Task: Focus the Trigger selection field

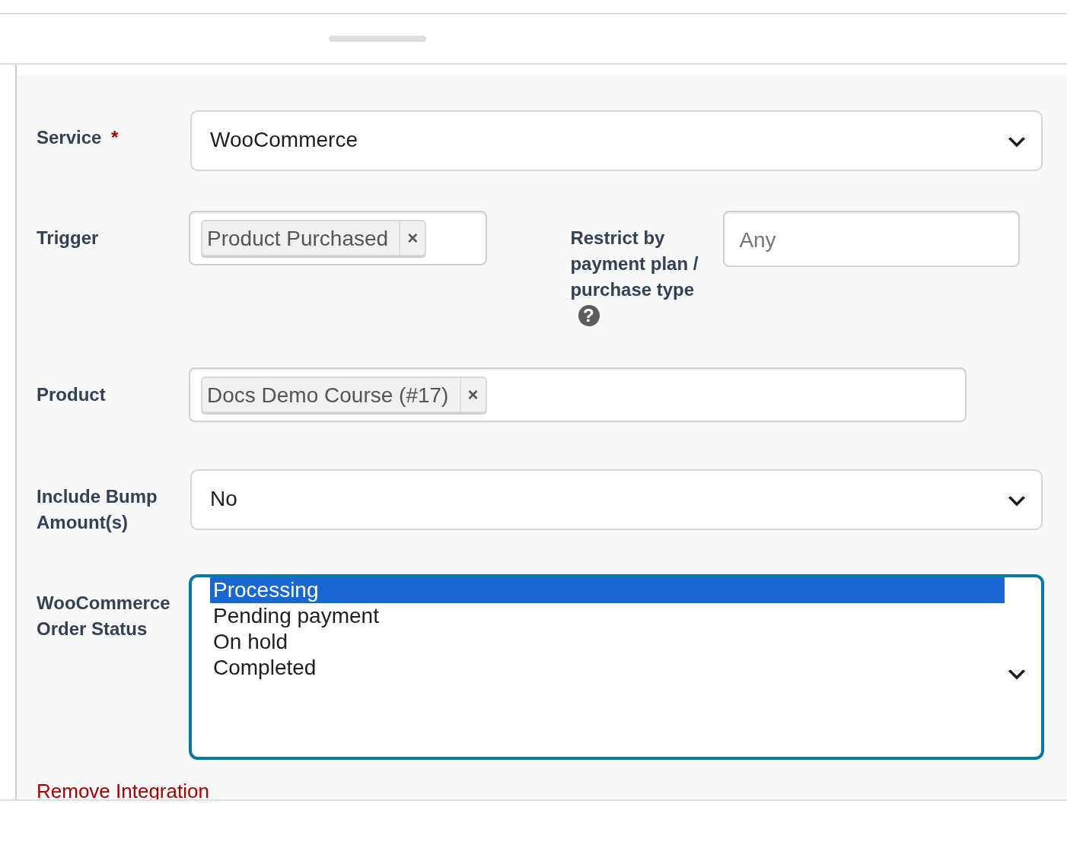Action: [338, 238]
